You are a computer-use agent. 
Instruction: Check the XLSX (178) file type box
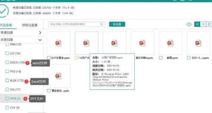[x=7, y=81]
